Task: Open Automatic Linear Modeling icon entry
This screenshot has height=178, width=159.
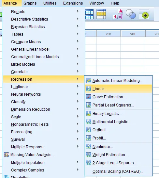Action: 88,80
